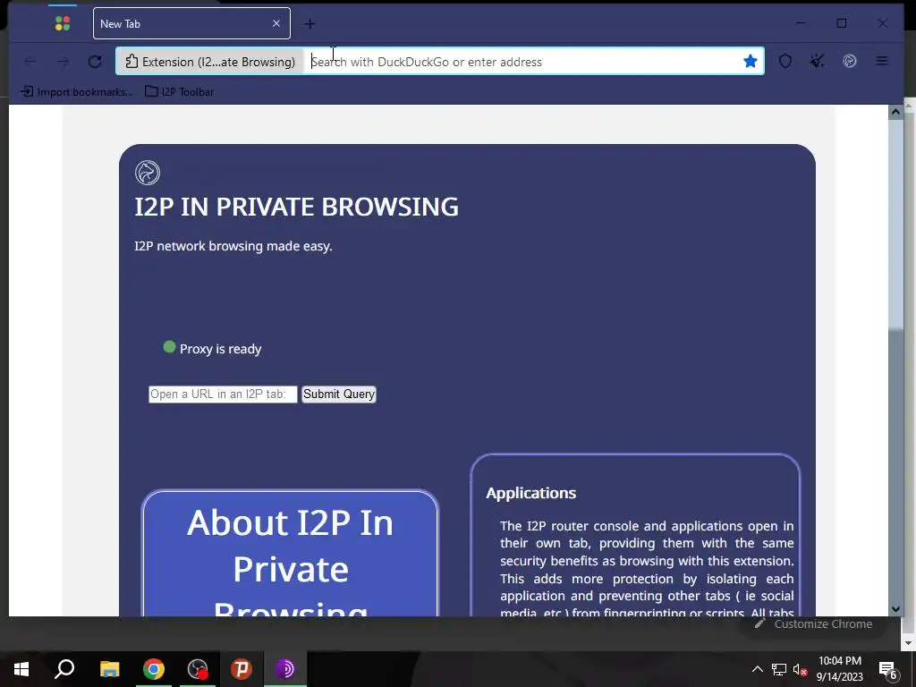Screen dimensions: 916x687
Task: Open the I2P extension toolbar icon
Action: click(850, 61)
